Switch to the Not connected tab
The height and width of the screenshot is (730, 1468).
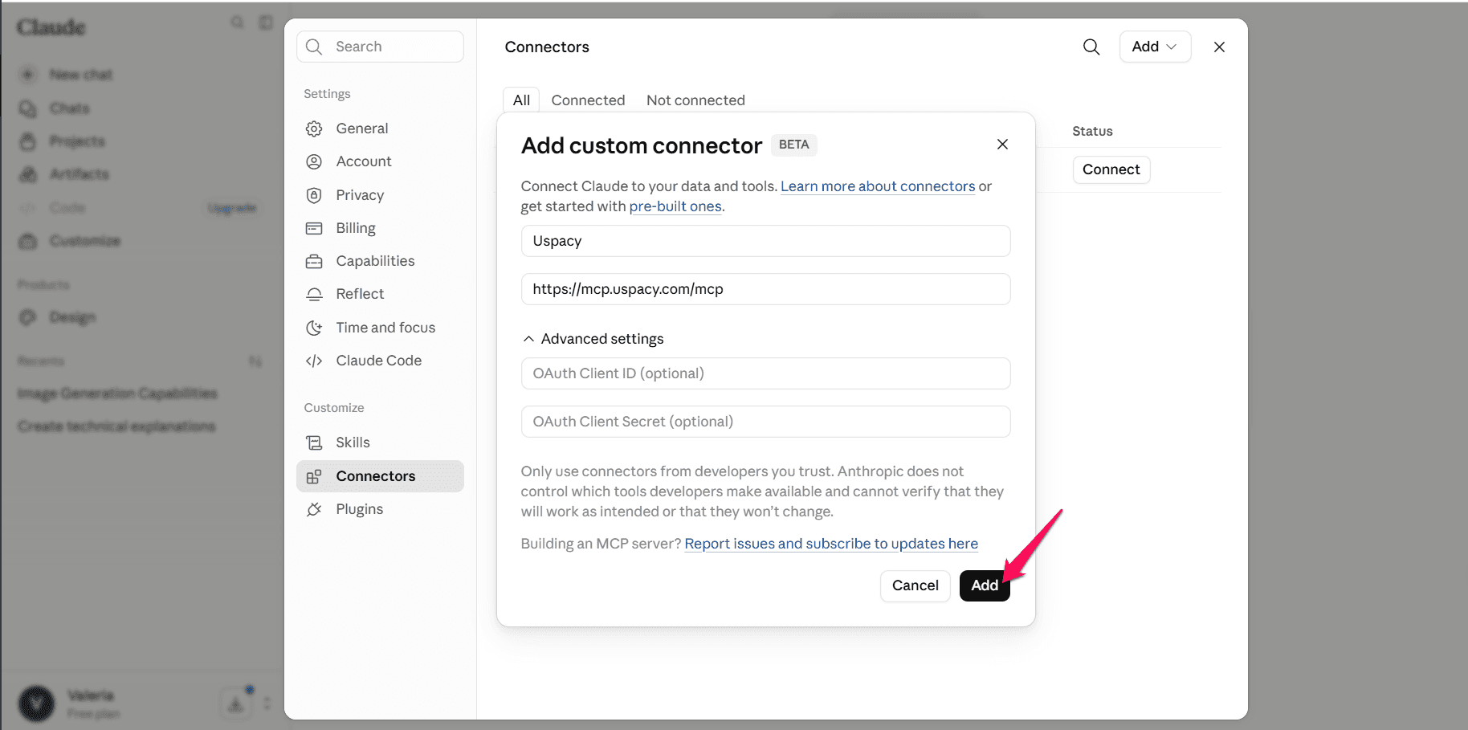tap(695, 100)
